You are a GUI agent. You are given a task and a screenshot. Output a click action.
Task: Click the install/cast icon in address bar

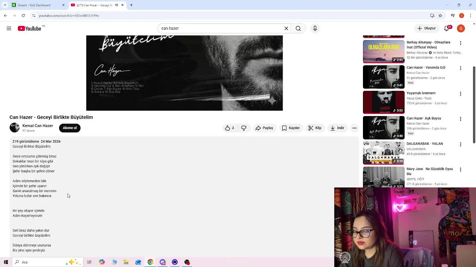tap(432, 16)
